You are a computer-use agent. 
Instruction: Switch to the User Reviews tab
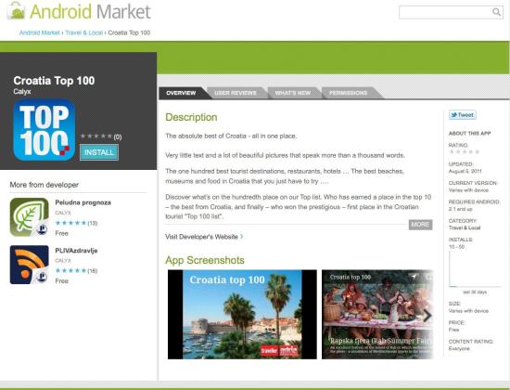pyautogui.click(x=236, y=93)
